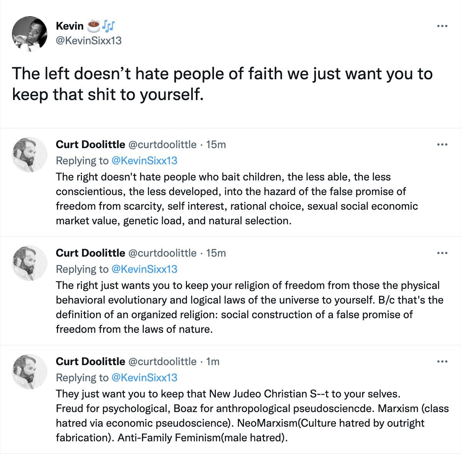Open more options on second Curt Doolittle reply
Screen dimensions: 461x454
[x=442, y=253]
